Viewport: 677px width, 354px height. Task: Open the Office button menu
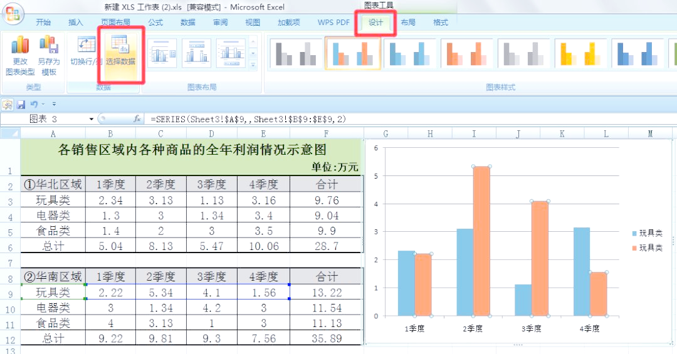pyautogui.click(x=13, y=14)
